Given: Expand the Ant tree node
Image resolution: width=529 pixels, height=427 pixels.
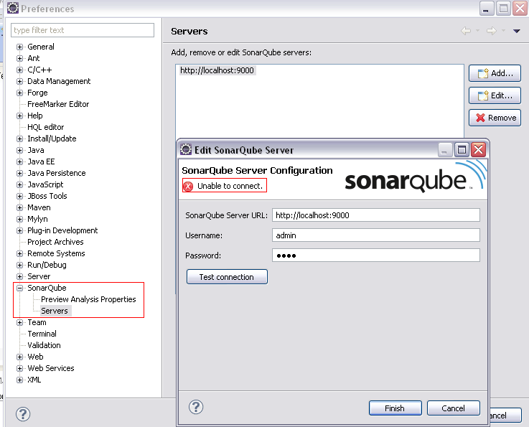Looking at the screenshot, I should click(19, 58).
